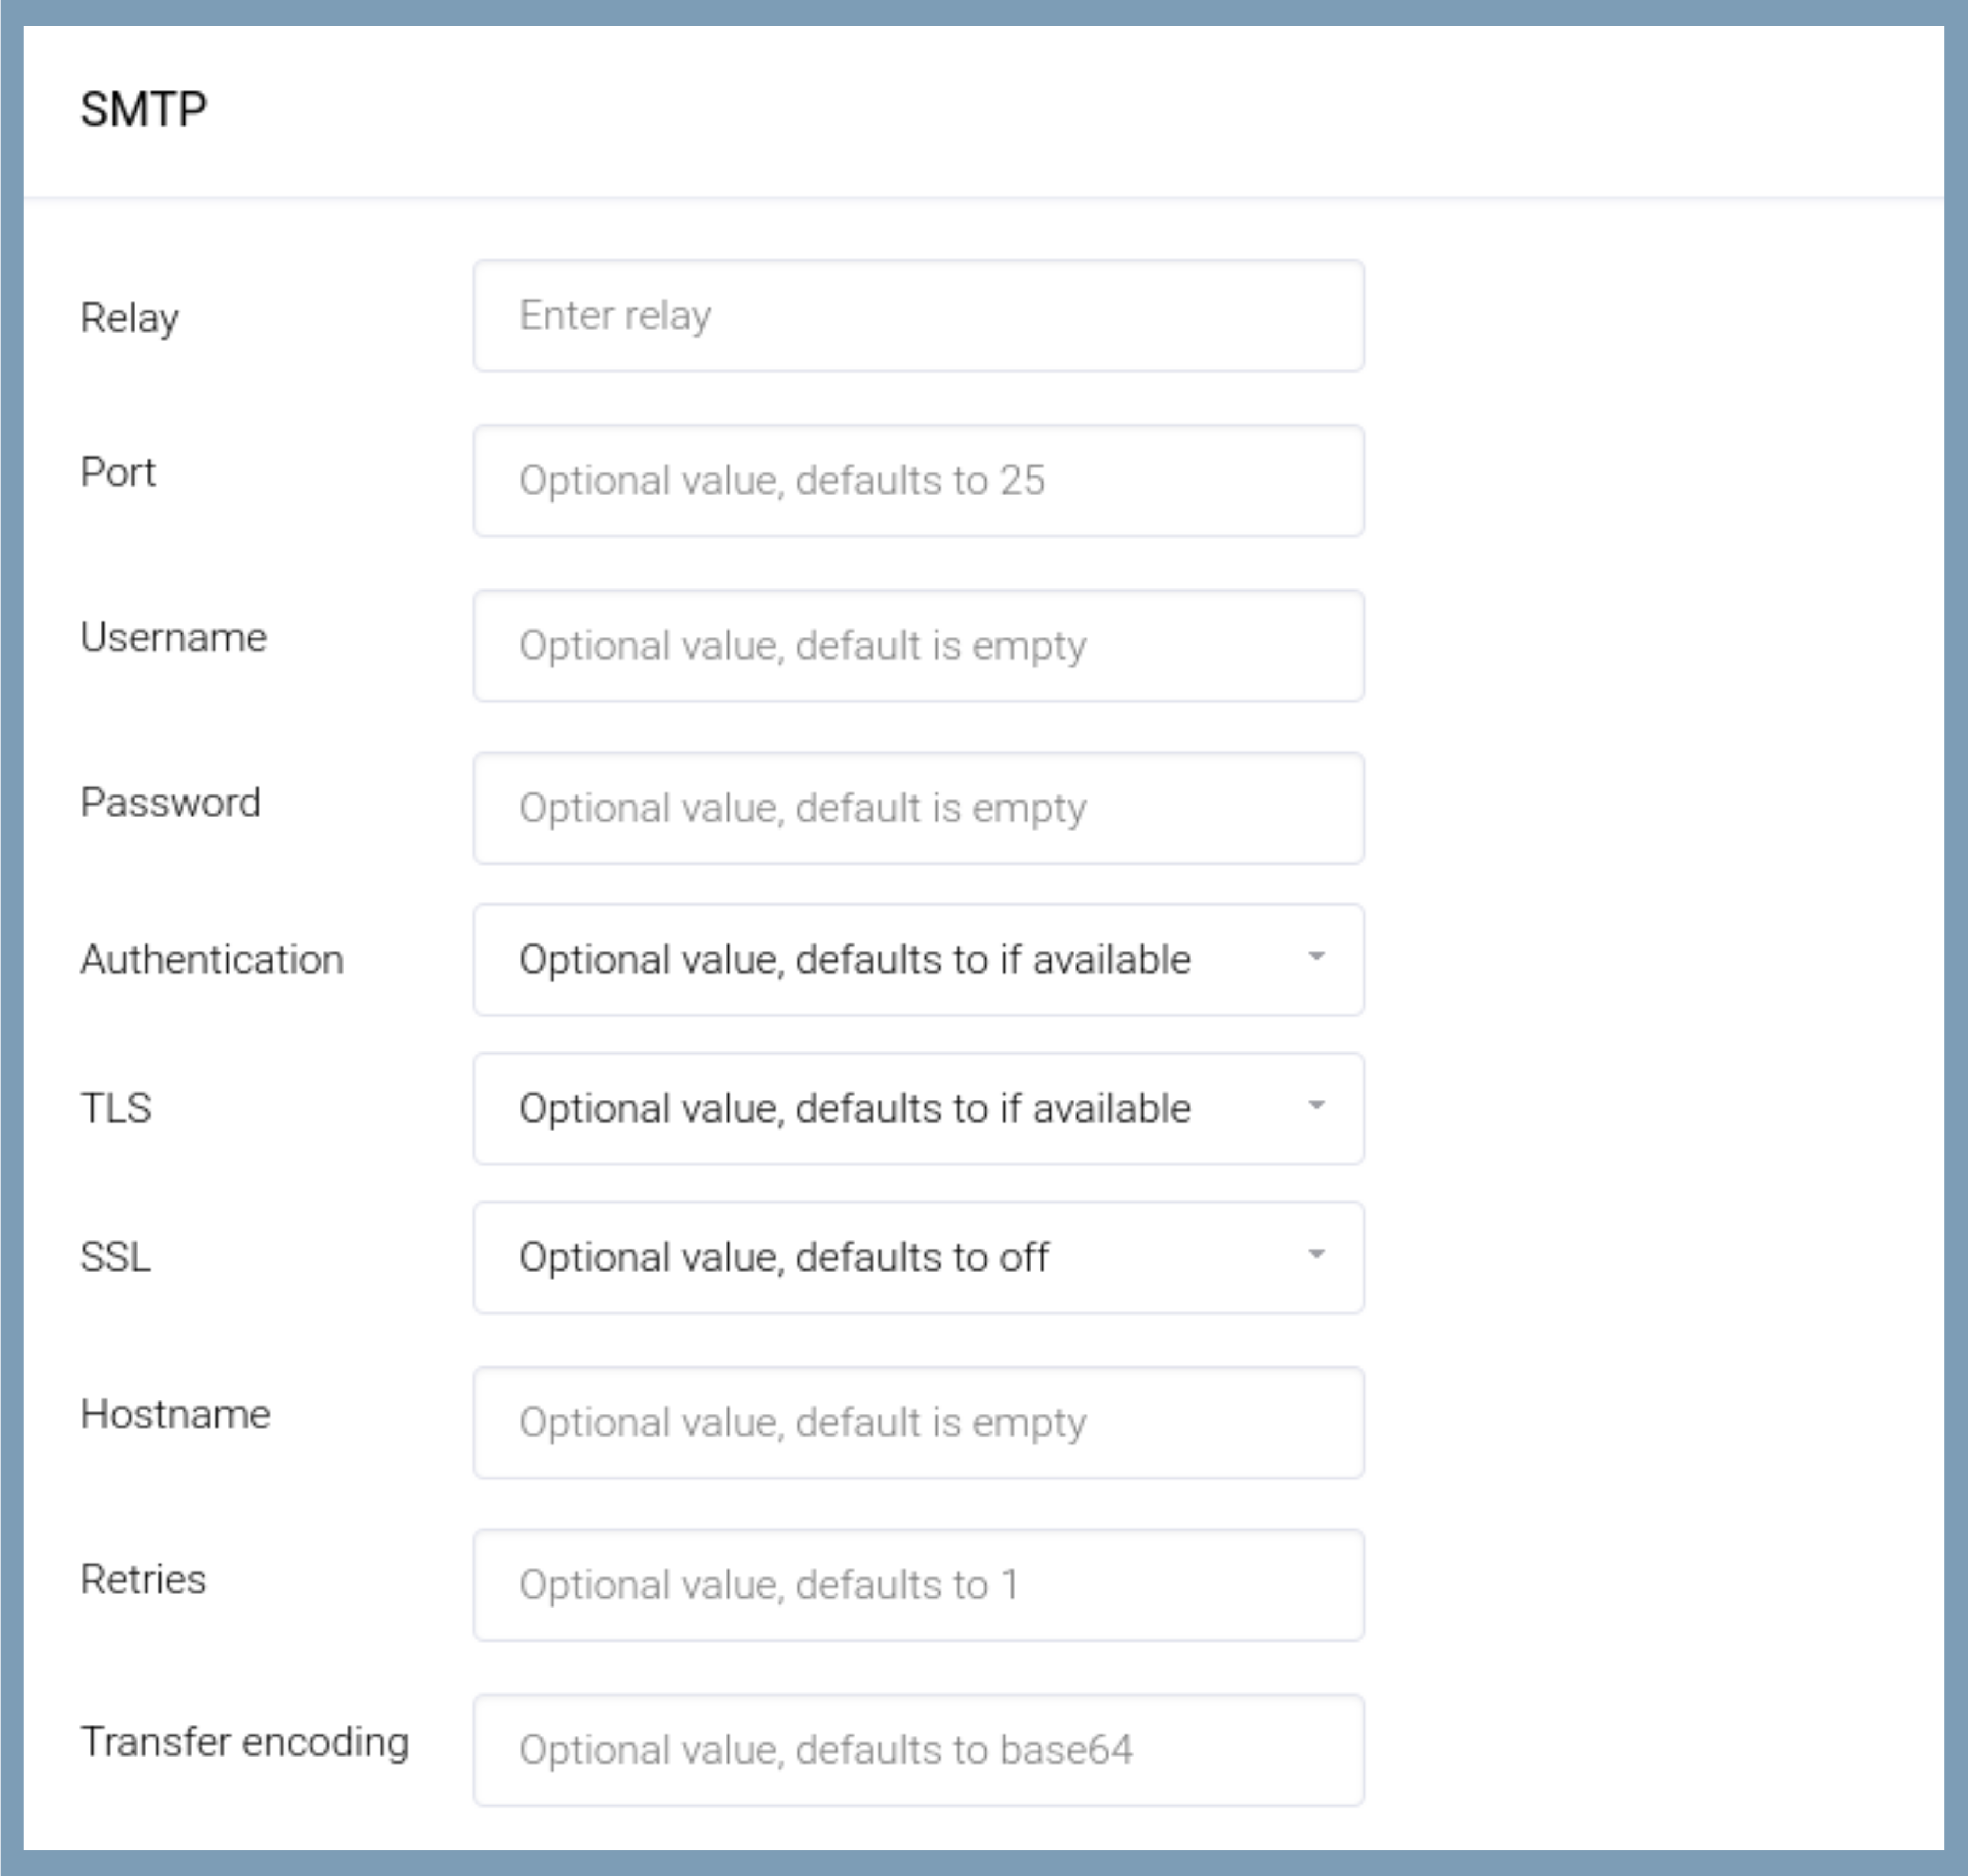Click the SMTP section heading
This screenshot has width=1968, height=1876.
pos(144,110)
